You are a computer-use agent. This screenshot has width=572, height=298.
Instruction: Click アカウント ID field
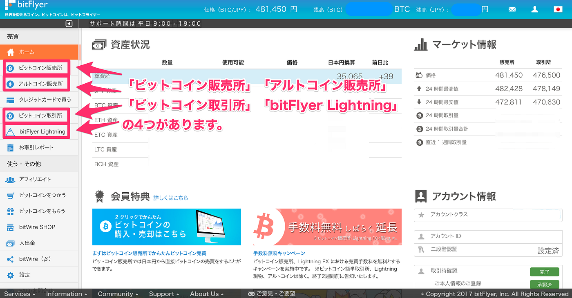click(x=489, y=236)
